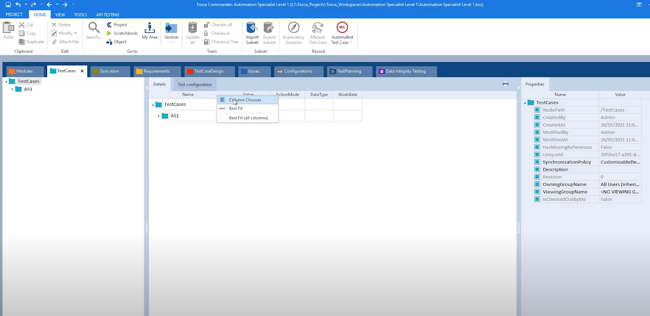Open the PROJECT ribbon tab

(x=14, y=15)
